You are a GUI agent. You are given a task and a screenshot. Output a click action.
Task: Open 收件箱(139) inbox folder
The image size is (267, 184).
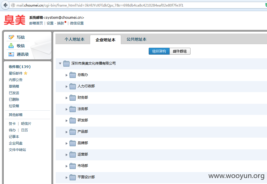(x=20, y=67)
